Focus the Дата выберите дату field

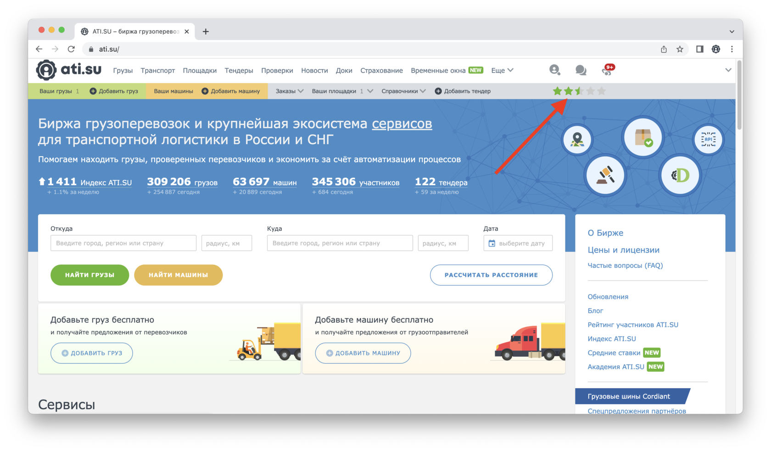pyautogui.click(x=518, y=243)
